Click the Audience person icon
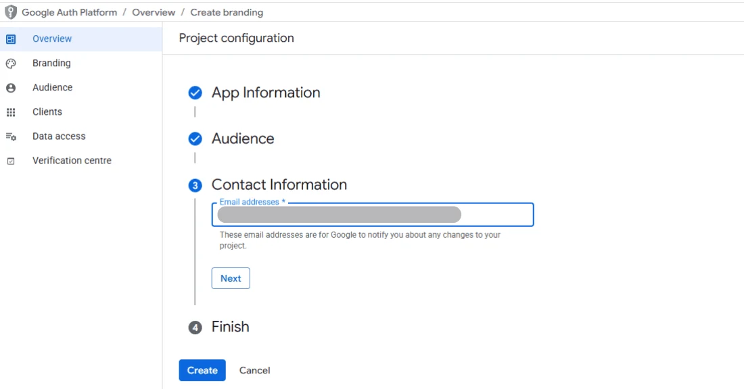This screenshot has height=389, width=744. [x=11, y=88]
